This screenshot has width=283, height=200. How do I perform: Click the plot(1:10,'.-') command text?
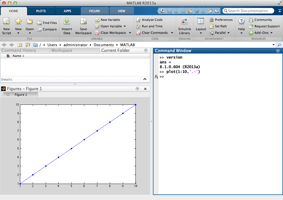coord(183,72)
